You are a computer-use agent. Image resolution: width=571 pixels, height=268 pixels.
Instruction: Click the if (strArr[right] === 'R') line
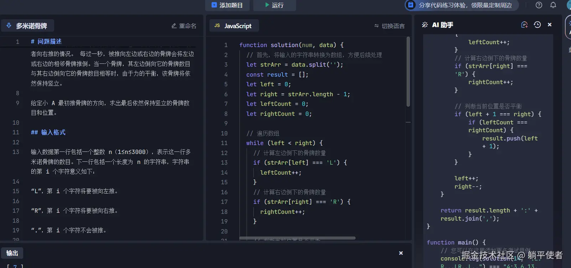[302, 202]
